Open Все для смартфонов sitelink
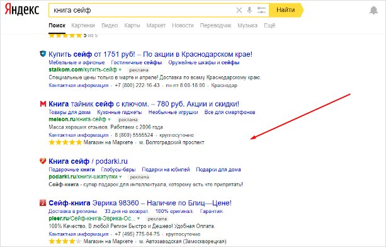This screenshot has height=247, width=386. (230, 112)
